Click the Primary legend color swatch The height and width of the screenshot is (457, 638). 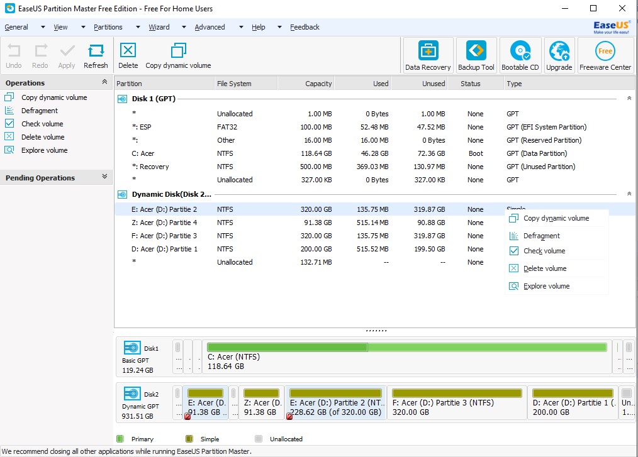pos(120,439)
